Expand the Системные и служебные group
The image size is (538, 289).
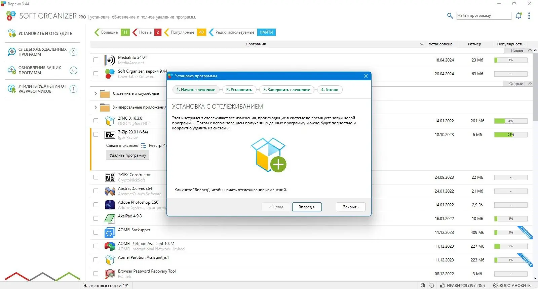tap(95, 93)
